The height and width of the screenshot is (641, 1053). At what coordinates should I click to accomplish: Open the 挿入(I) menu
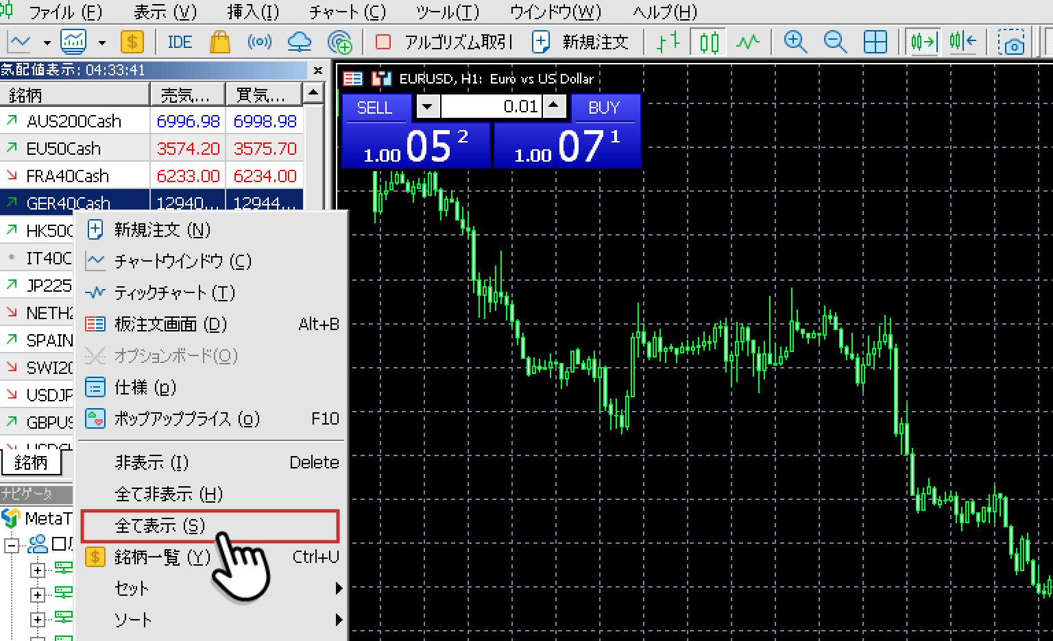click(x=253, y=12)
